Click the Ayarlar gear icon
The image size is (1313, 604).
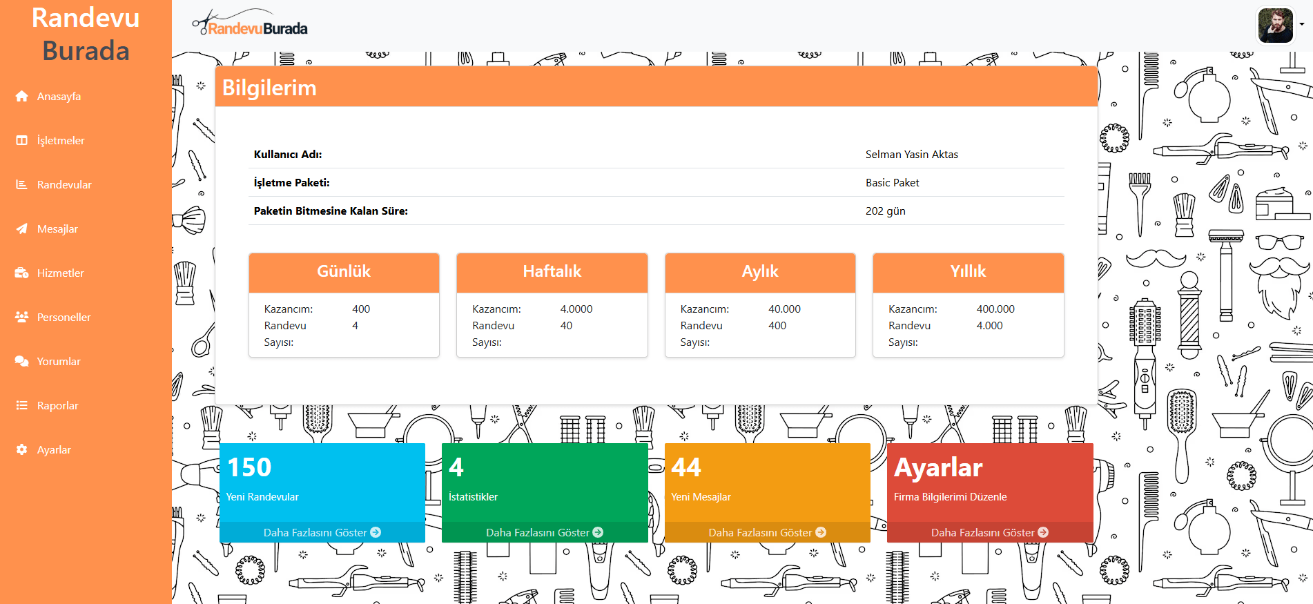pyautogui.click(x=22, y=449)
